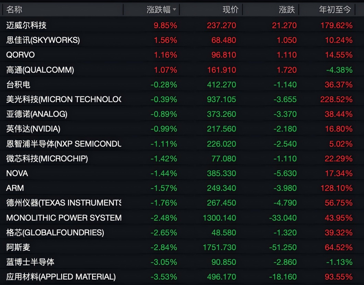Image resolution: width=364 pixels, height=285 pixels.
Task: Select the QORVO stock name
Action: (x=20, y=55)
